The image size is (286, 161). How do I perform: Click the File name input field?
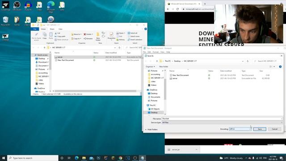[x=222, y=119]
